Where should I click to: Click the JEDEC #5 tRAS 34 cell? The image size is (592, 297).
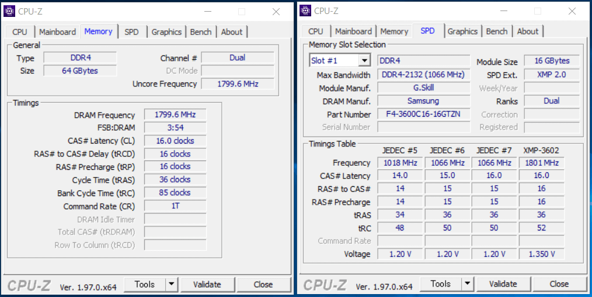(400, 215)
